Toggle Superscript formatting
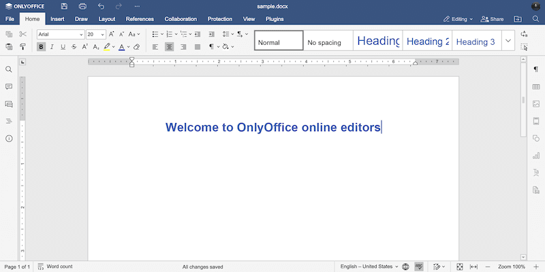This screenshot has height=272, width=545. 84,46
